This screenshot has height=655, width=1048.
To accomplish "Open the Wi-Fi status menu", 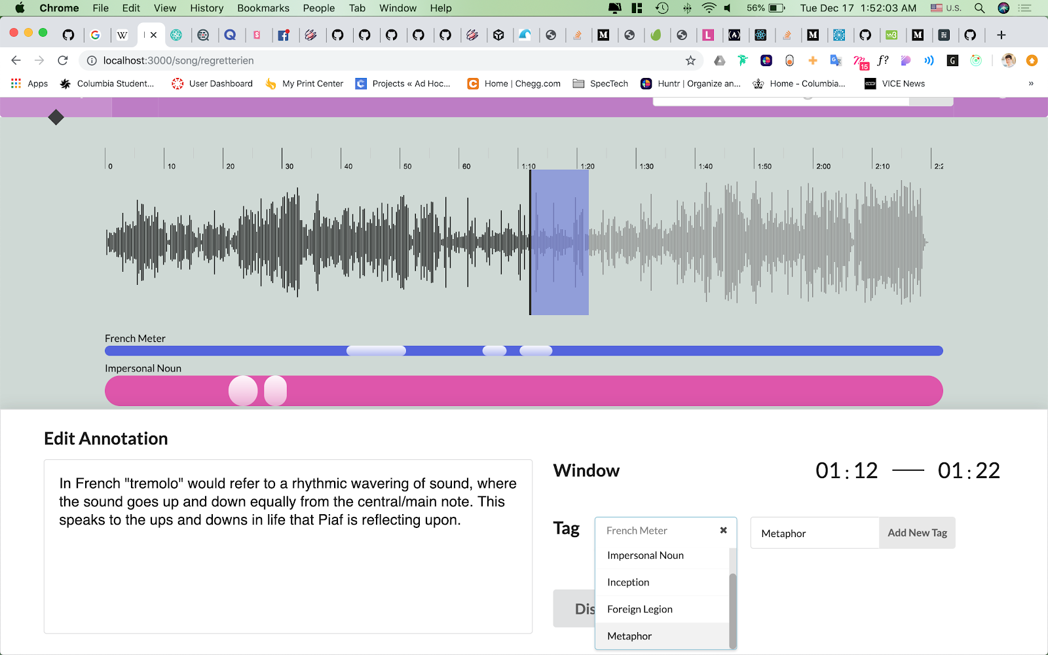I will (x=709, y=8).
